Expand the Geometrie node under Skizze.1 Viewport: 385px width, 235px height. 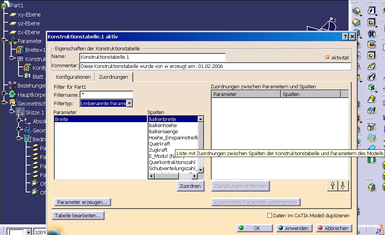coord(19,129)
